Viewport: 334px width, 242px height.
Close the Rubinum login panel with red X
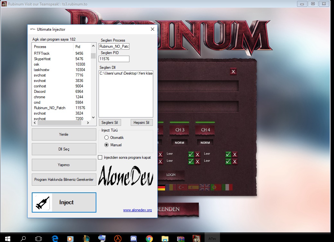pyautogui.click(x=233, y=71)
